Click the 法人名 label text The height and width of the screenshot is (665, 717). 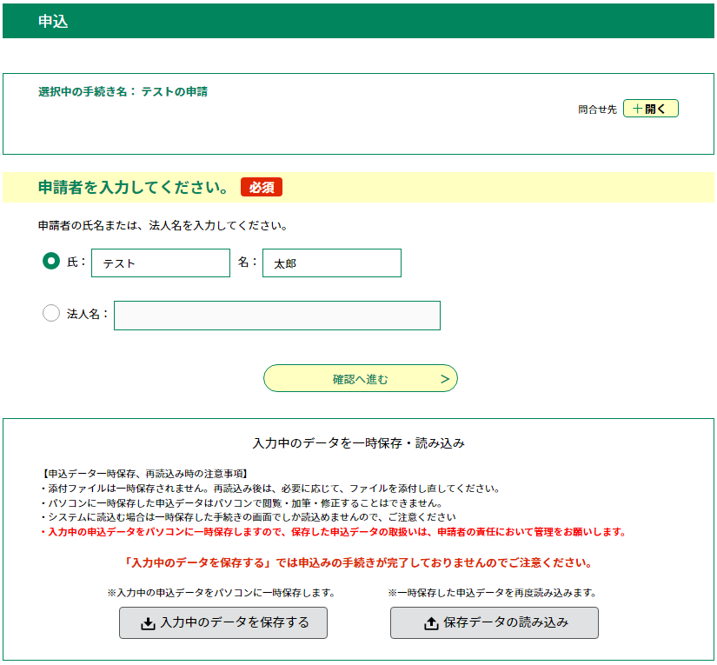click(x=87, y=314)
